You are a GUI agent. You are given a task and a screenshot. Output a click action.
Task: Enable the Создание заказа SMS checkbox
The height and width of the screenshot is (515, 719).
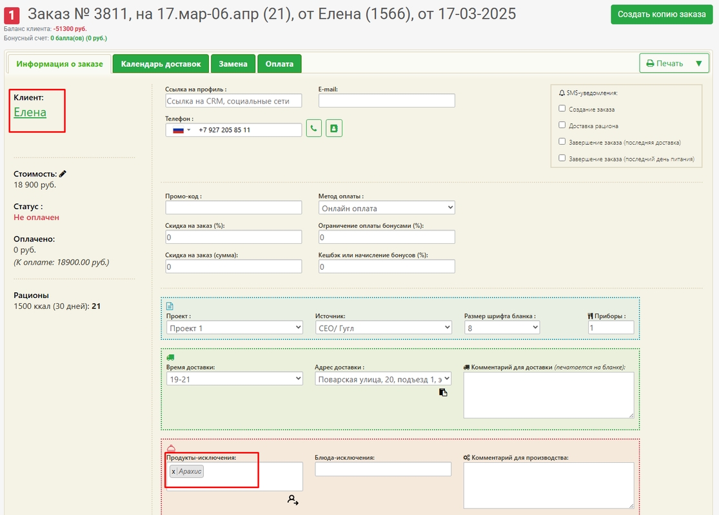562,109
